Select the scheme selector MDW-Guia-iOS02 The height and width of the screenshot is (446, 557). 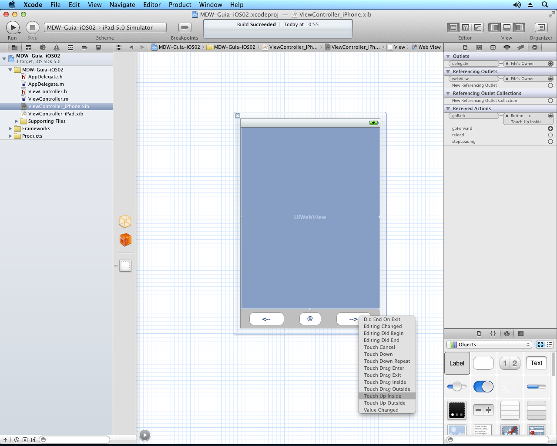(x=71, y=27)
